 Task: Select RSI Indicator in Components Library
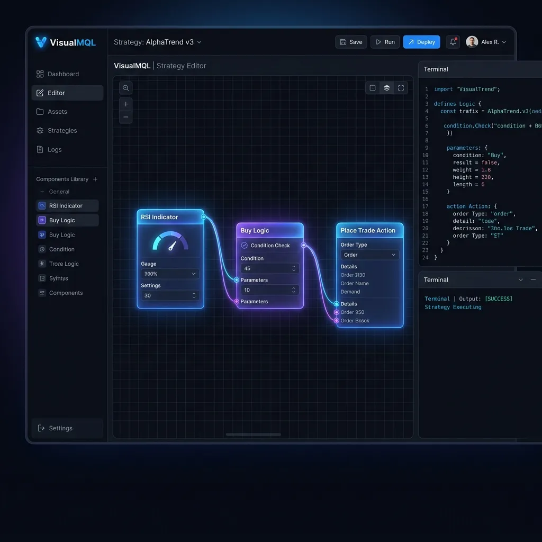point(67,206)
